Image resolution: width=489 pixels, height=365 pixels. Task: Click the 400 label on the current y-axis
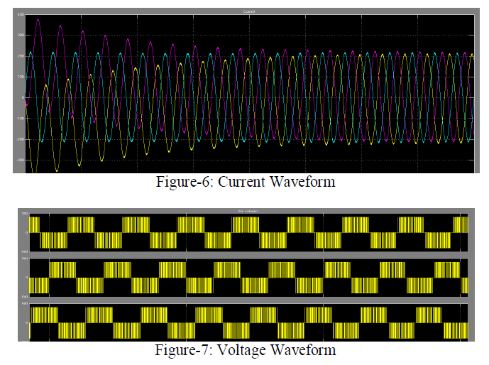(x=19, y=14)
